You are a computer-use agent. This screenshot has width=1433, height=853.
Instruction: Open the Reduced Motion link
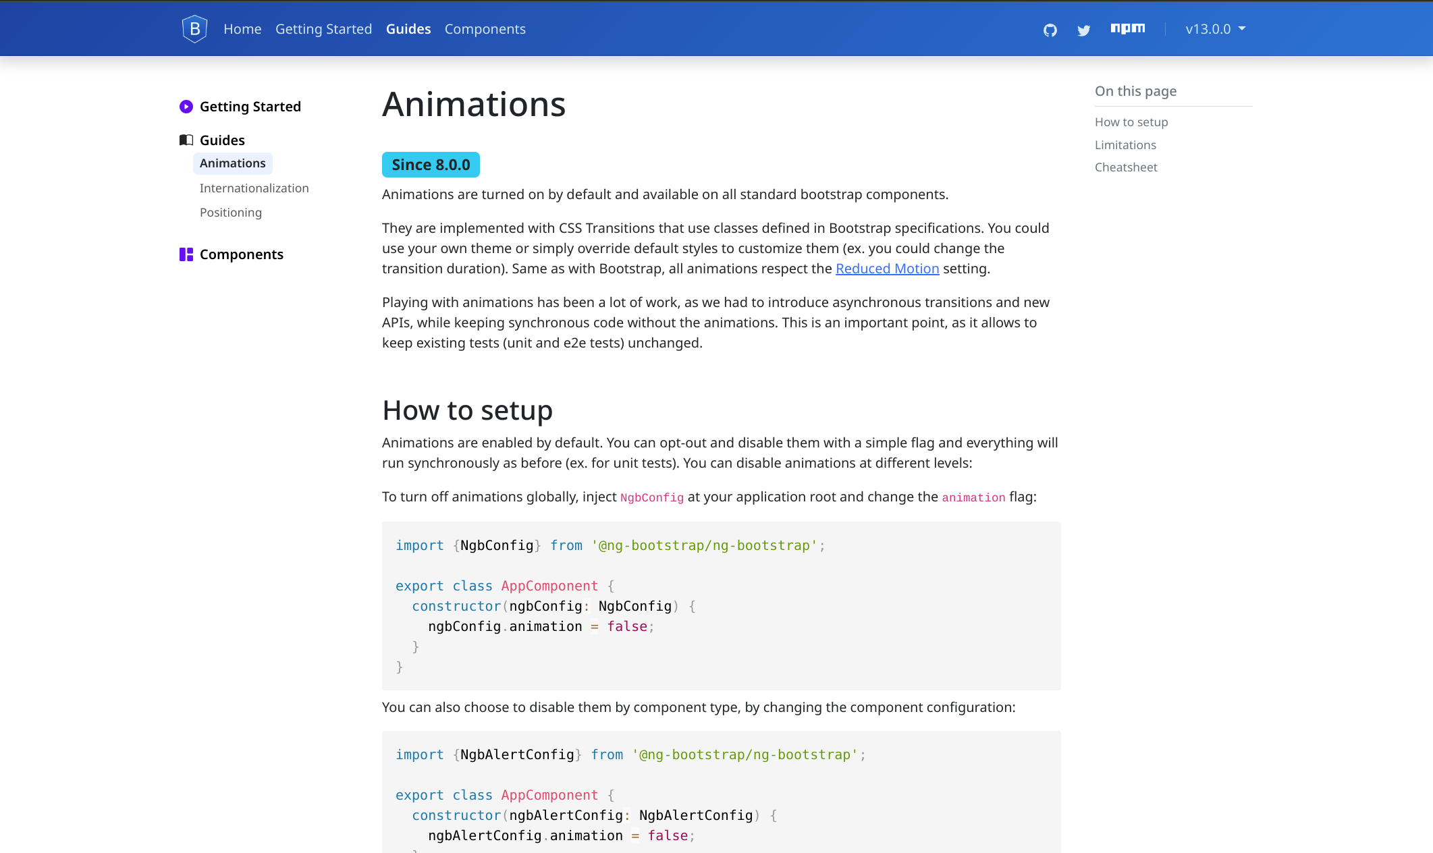coord(887,268)
